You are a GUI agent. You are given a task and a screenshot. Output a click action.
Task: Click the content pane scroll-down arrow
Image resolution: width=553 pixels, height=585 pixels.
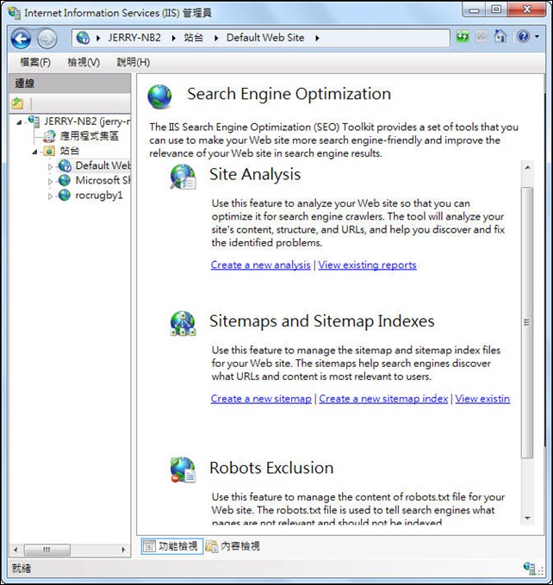527,518
